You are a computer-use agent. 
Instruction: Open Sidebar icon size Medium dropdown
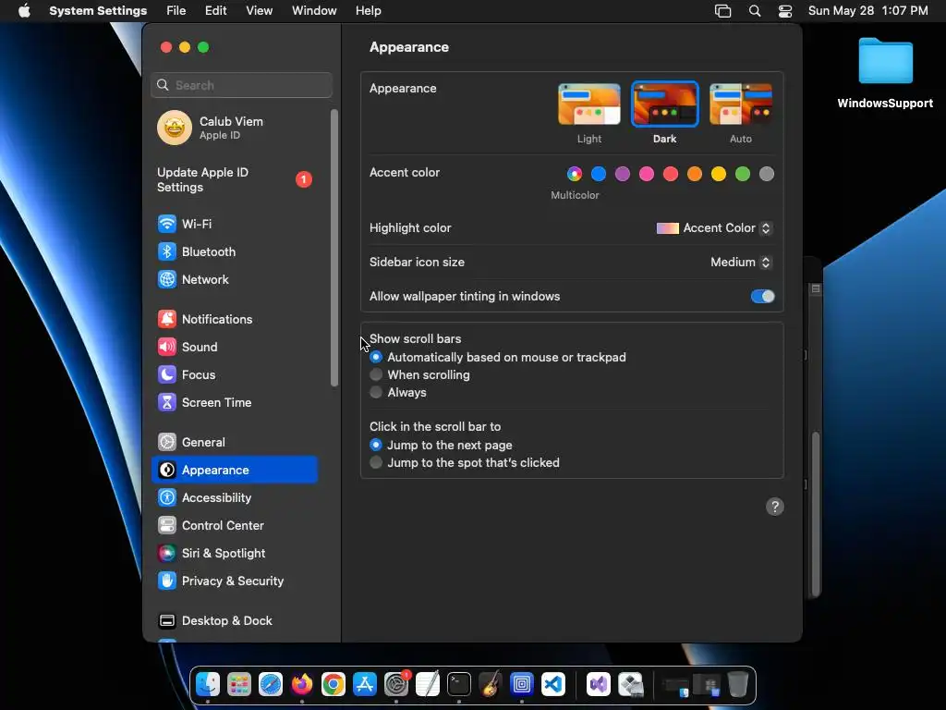point(742,262)
